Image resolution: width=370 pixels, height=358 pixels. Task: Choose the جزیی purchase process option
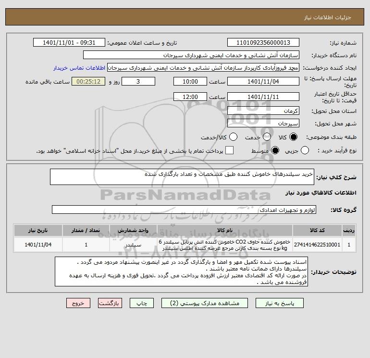(x=305, y=150)
